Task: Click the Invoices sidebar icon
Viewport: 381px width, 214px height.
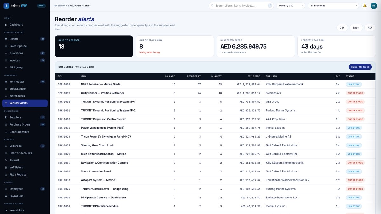Action: pyautogui.click(x=6, y=60)
